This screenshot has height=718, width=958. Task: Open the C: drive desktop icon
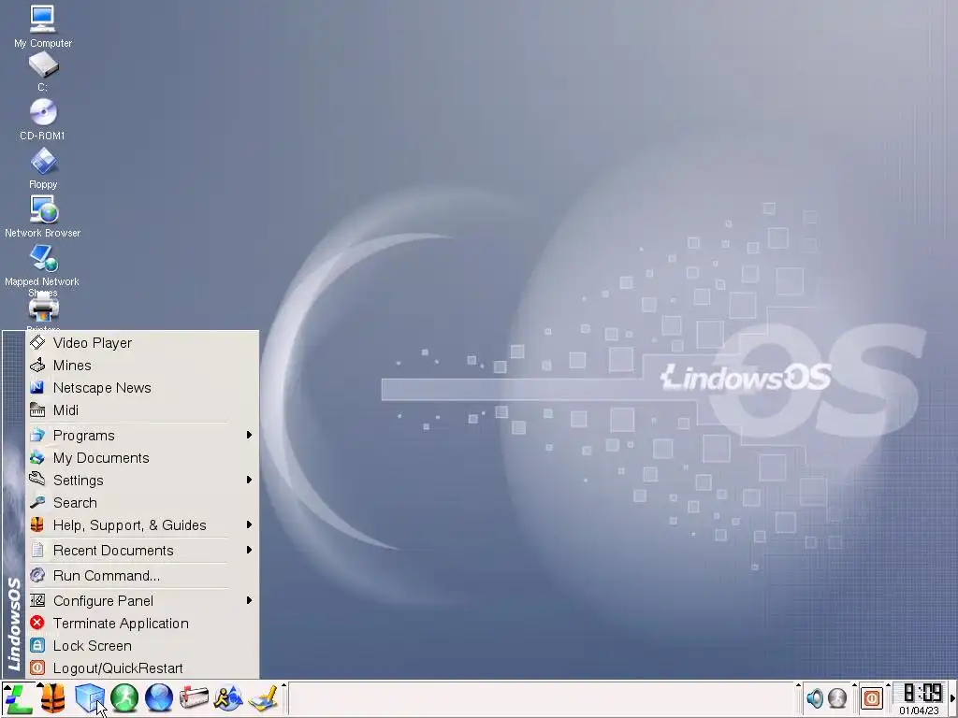(43, 72)
